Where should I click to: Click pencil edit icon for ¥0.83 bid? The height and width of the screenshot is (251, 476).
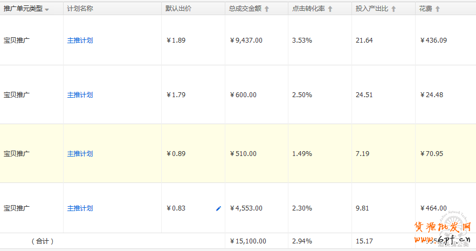pyautogui.click(x=218, y=208)
